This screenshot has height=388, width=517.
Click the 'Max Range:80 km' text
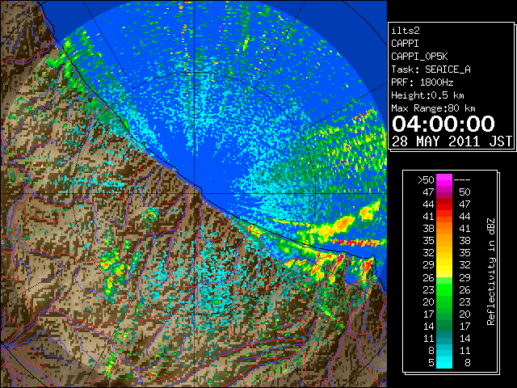[x=433, y=108]
